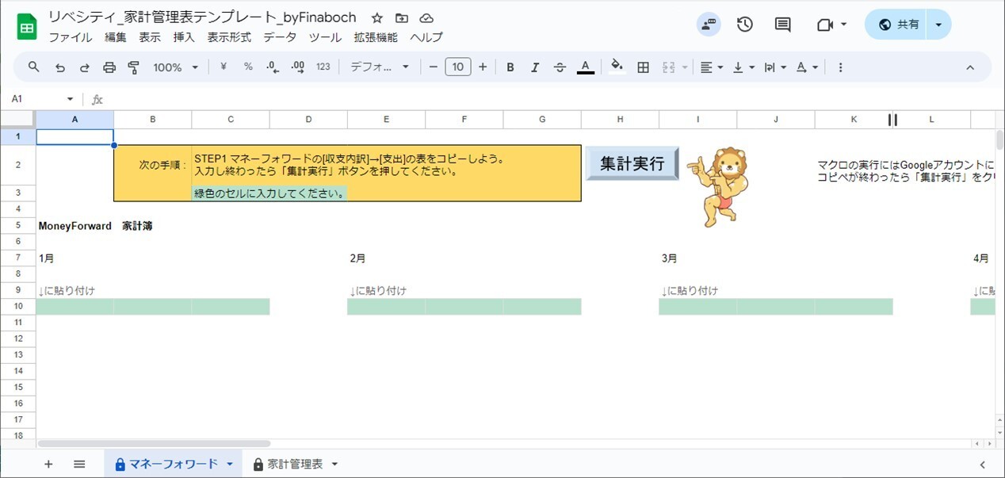Open vertical align dropdown
Screen dimensions: 1005x478
tap(743, 67)
